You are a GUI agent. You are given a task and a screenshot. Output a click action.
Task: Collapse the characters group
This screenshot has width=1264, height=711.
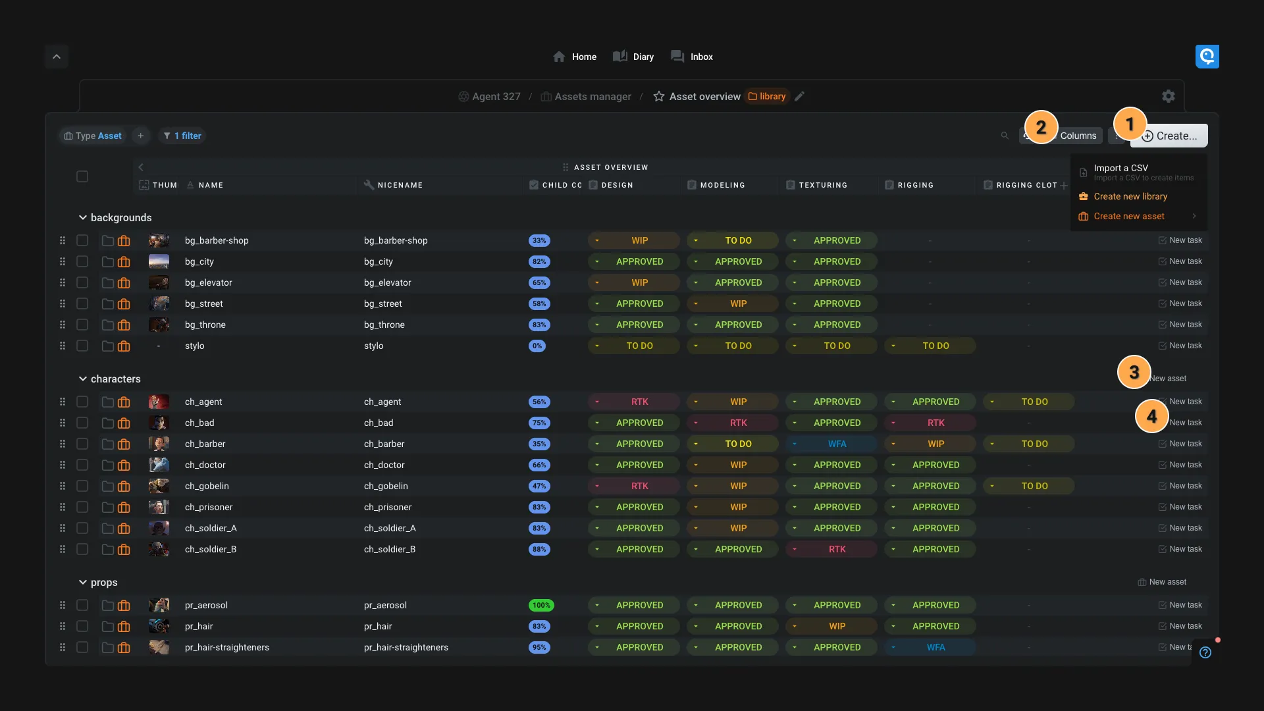click(83, 379)
